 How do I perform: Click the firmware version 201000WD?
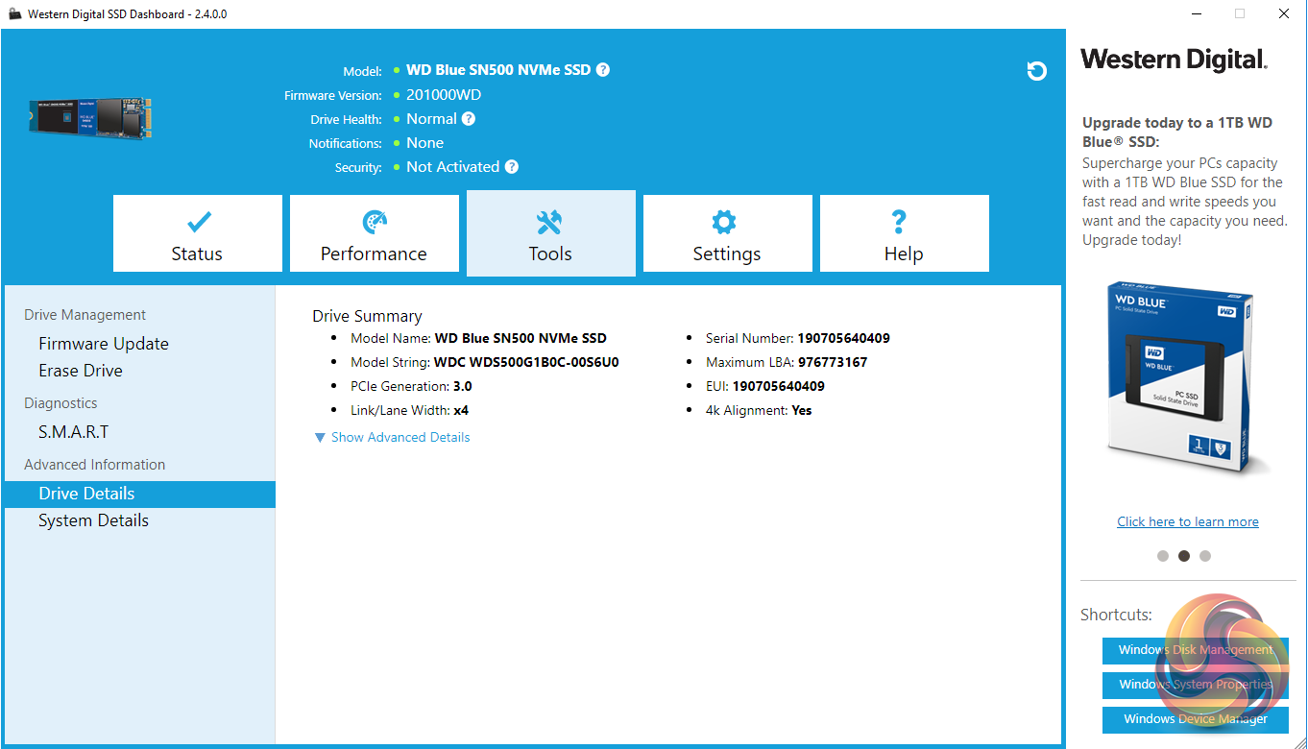coord(444,95)
